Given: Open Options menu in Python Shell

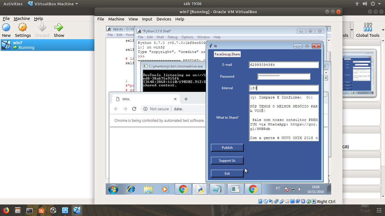Looking at the screenshot, I should click(187, 37).
